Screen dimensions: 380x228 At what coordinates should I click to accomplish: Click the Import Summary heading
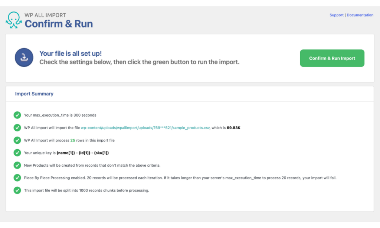click(x=34, y=94)
